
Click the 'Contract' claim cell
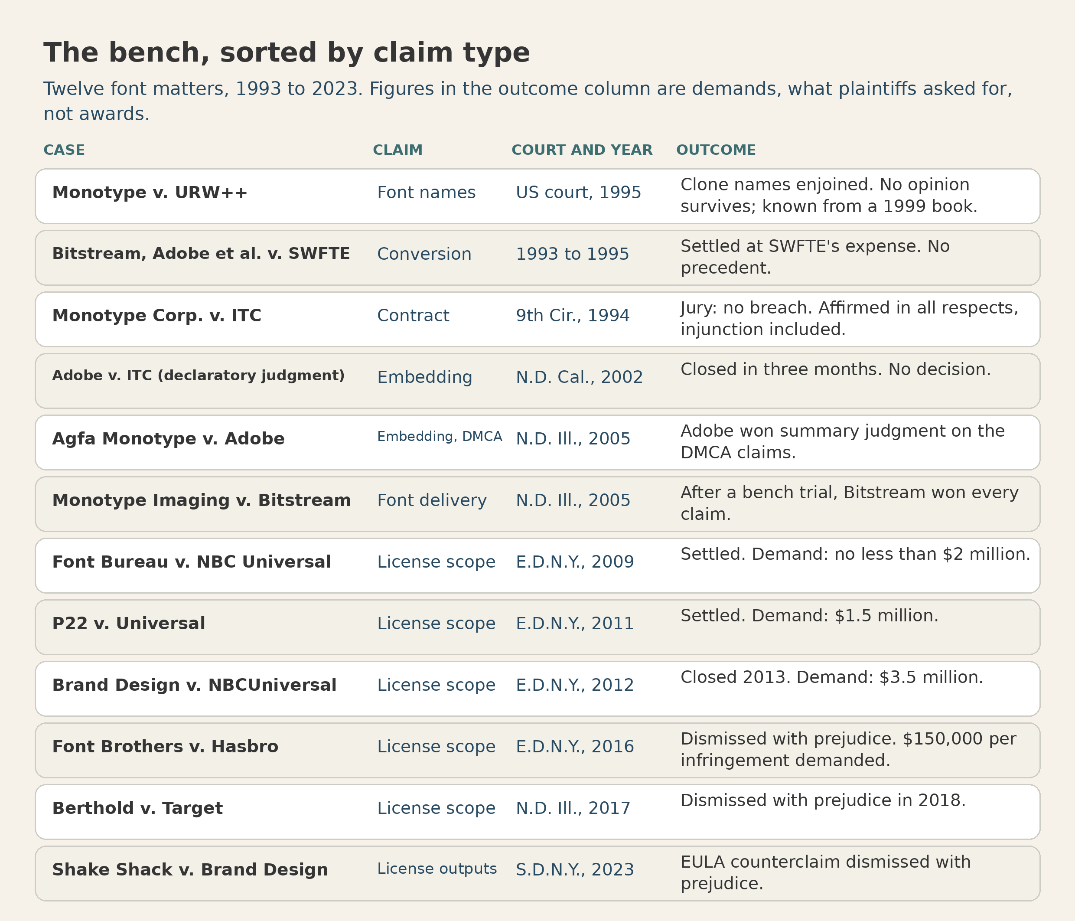413,316
